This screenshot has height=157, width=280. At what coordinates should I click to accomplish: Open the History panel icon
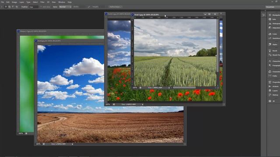point(270,95)
